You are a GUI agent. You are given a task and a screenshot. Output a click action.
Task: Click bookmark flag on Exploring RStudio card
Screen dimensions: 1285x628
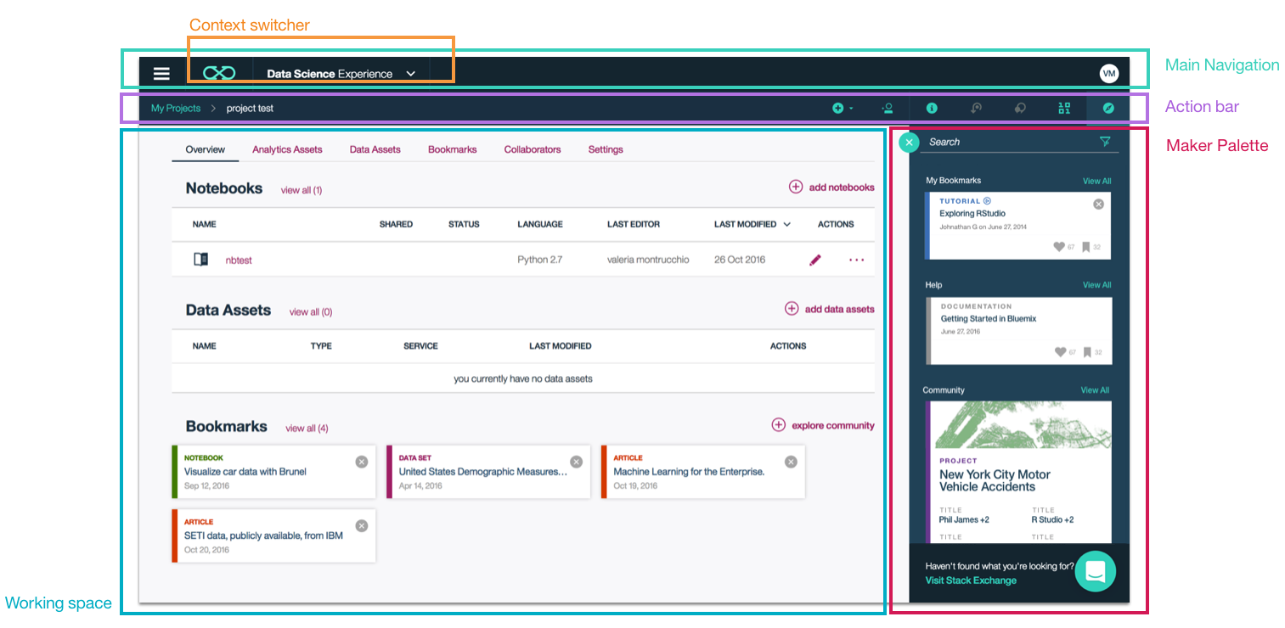(x=1086, y=247)
